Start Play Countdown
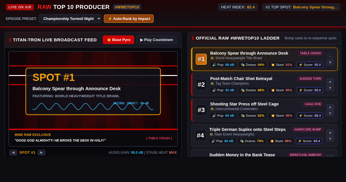 coord(157,40)
